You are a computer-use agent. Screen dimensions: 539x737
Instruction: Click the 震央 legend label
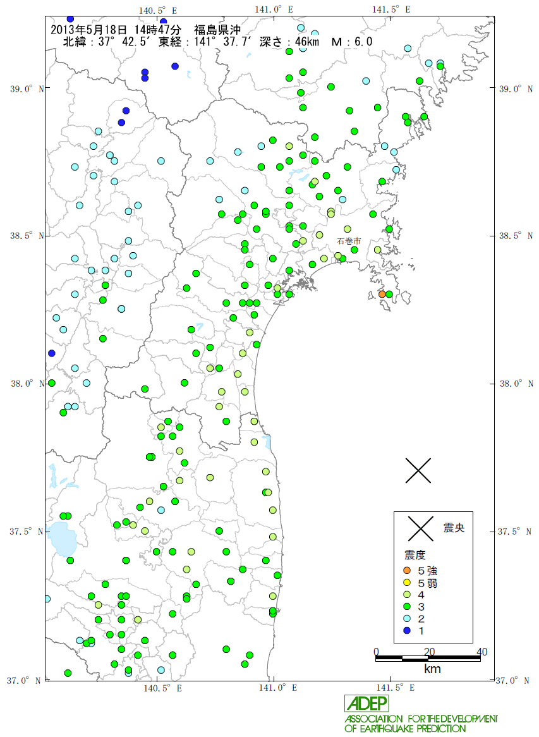pyautogui.click(x=454, y=528)
